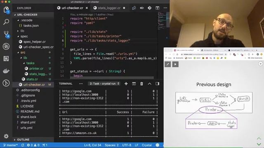Image resolution: width=264 pixels, height=148 pixels.
Task: Split the editor right
Action: [x=158, y=8]
